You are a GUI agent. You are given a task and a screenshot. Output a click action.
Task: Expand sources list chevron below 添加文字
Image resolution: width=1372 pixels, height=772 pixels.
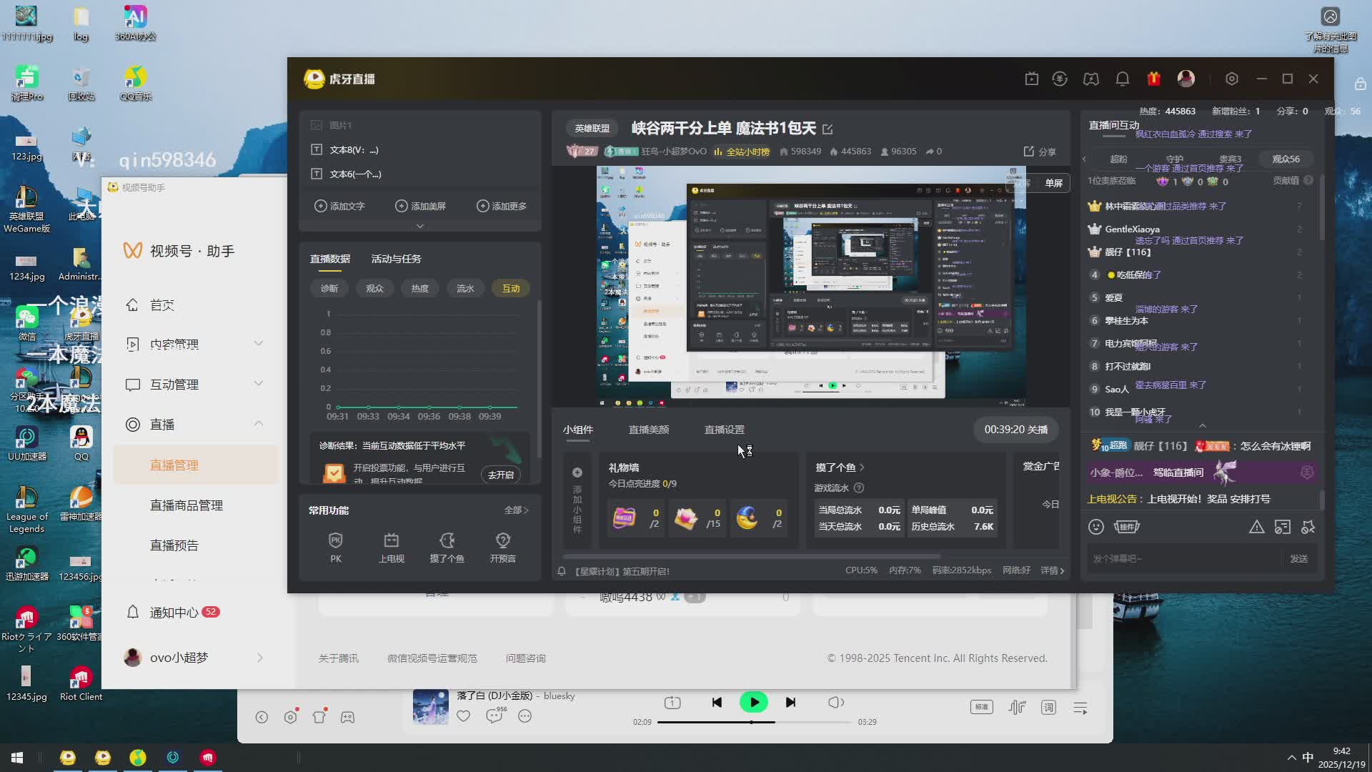(x=420, y=226)
